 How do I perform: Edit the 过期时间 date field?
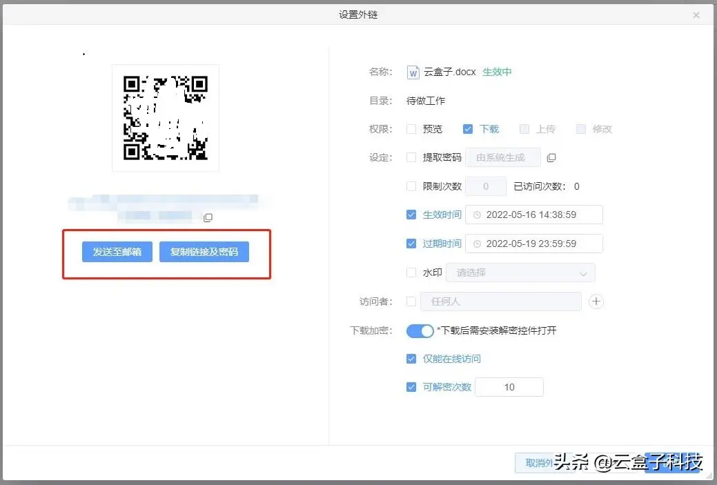(x=533, y=244)
